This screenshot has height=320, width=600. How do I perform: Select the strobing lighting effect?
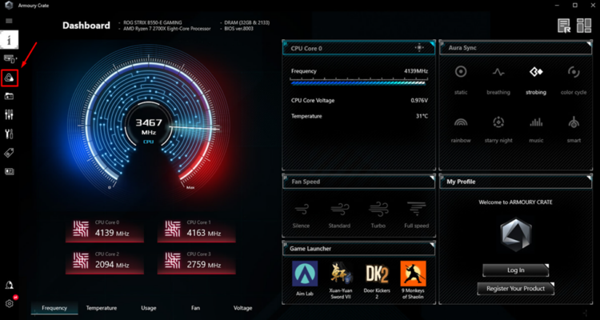[536, 80]
